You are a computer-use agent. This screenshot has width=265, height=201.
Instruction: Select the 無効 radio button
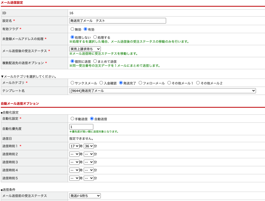pyautogui.click(x=72, y=29)
